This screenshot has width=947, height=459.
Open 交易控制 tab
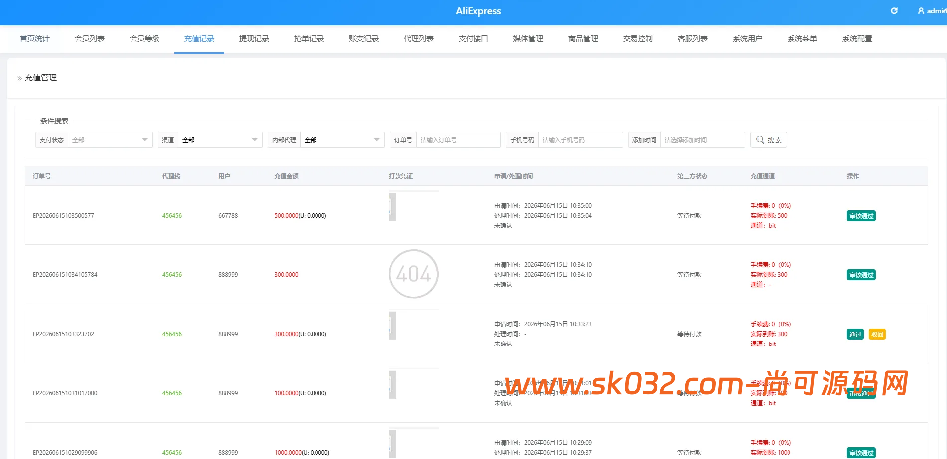tap(638, 39)
